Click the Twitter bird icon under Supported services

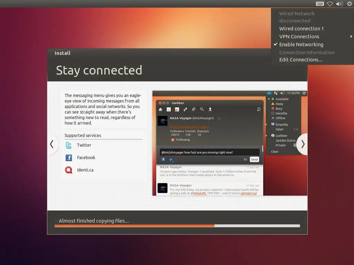[69, 145]
